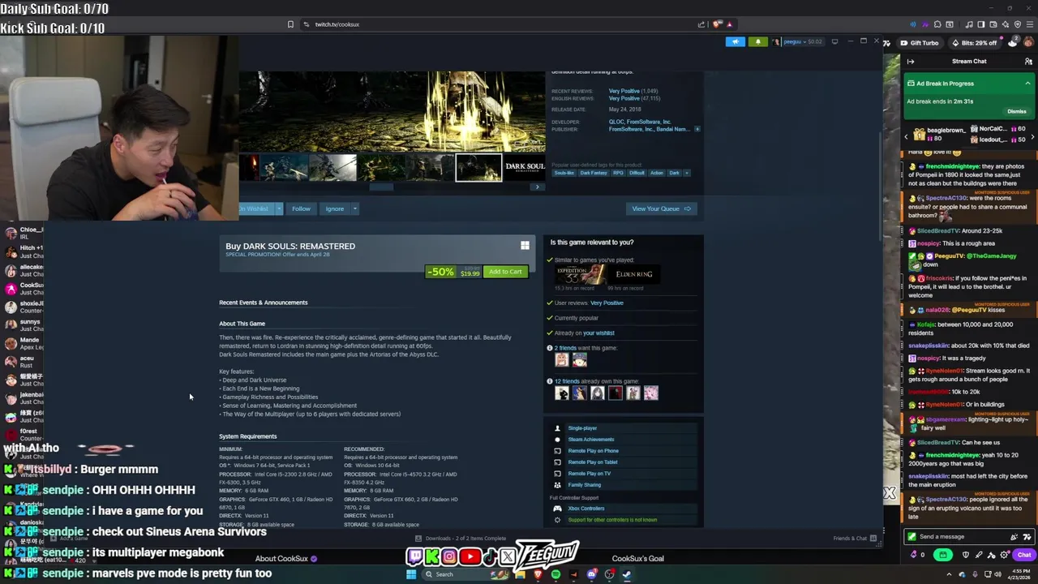The height and width of the screenshot is (584, 1038).
Task: Open Discord from the taskbar
Action: (591, 574)
